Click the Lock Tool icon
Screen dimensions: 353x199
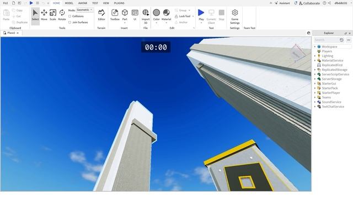pos(176,16)
